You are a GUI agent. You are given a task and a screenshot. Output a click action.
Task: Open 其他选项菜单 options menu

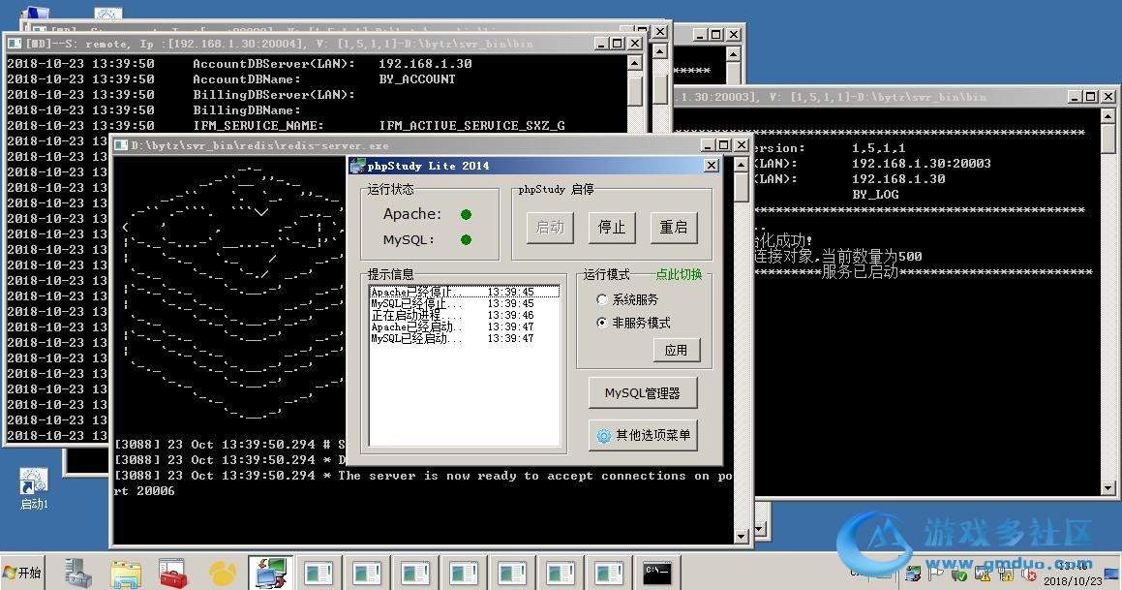click(642, 435)
